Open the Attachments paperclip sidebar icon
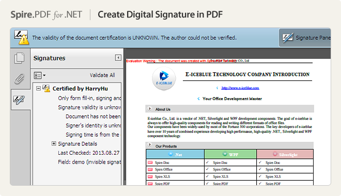Image resolution: width=341 pixels, height=196 pixels. (x=19, y=79)
